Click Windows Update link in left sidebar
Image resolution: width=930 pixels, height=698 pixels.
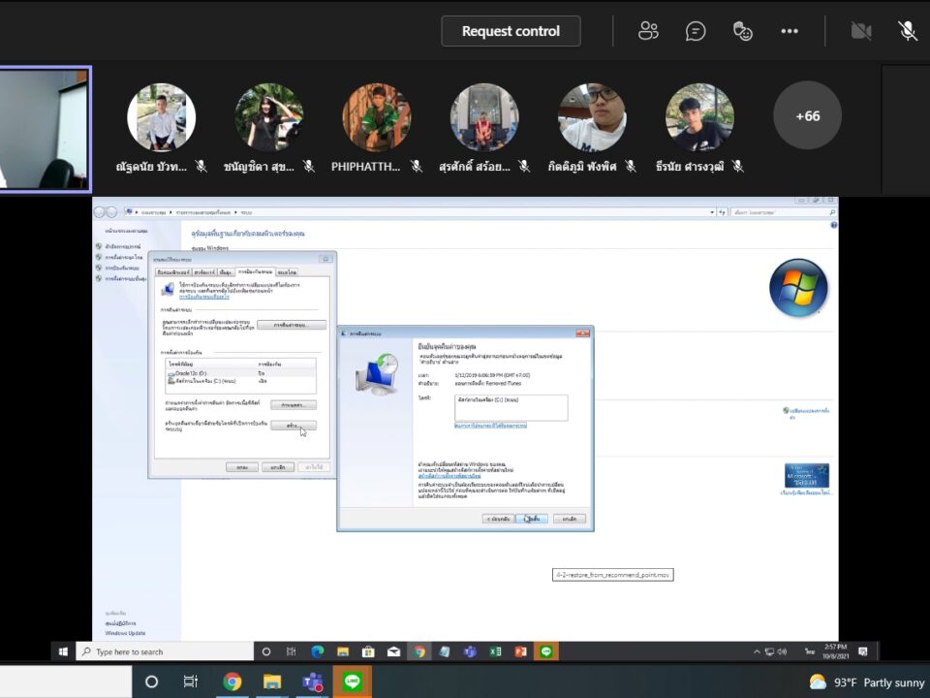pos(125,633)
